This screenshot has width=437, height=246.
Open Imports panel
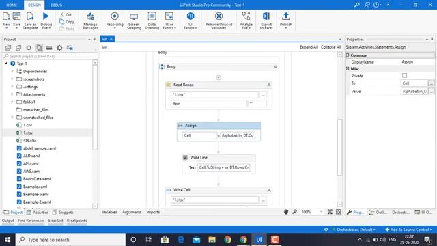[153, 212]
